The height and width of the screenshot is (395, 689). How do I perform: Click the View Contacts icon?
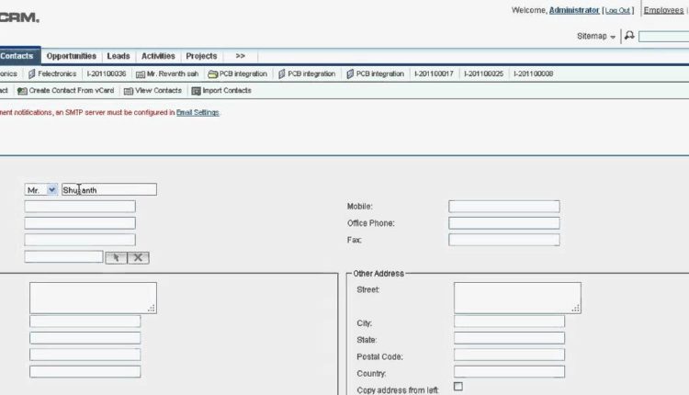[129, 91]
